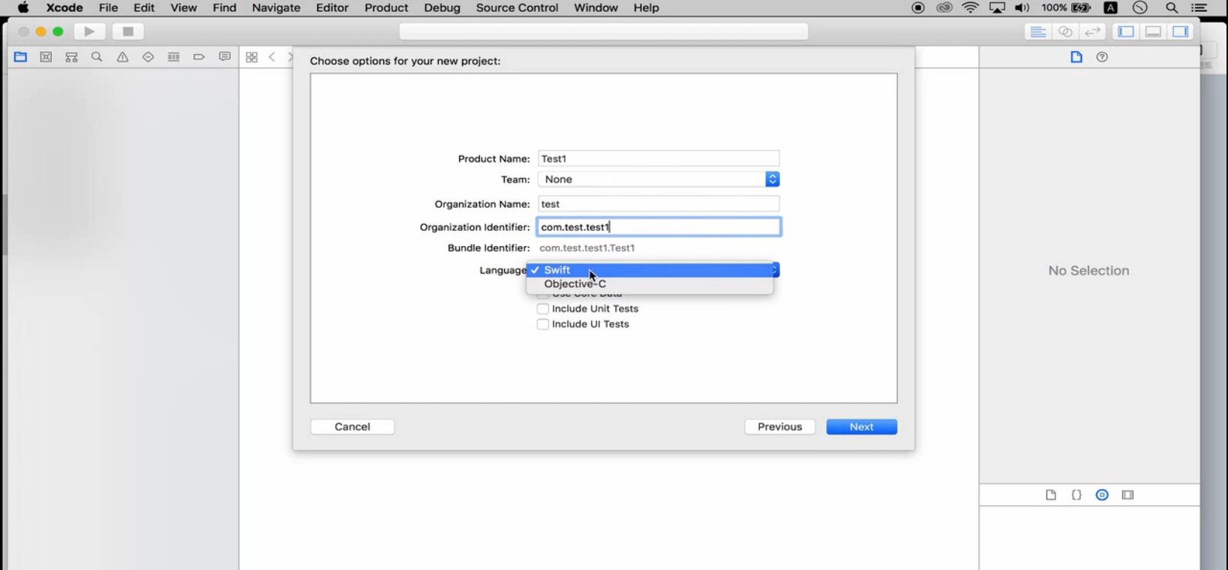Click the screen recording status icon
1228x570 pixels.
coord(918,7)
